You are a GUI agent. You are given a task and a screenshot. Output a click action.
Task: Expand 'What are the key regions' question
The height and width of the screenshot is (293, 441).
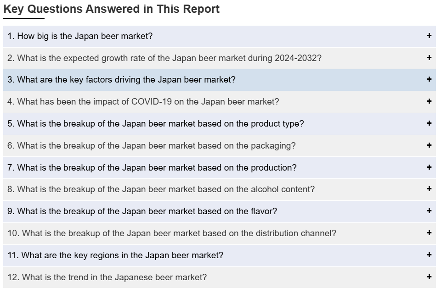[x=220, y=255]
